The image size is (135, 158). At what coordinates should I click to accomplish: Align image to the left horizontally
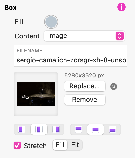click(22, 129)
